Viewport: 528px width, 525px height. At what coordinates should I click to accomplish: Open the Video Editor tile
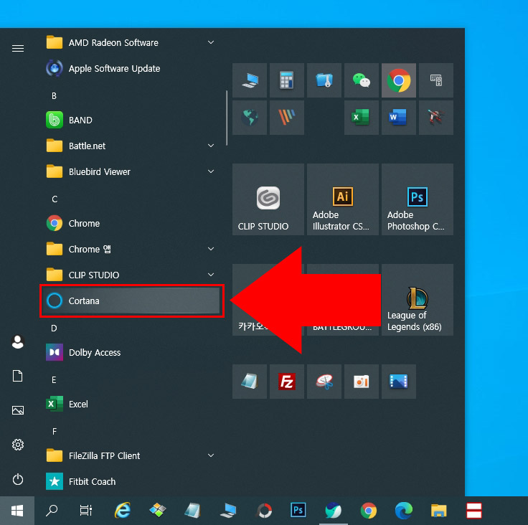(399, 382)
